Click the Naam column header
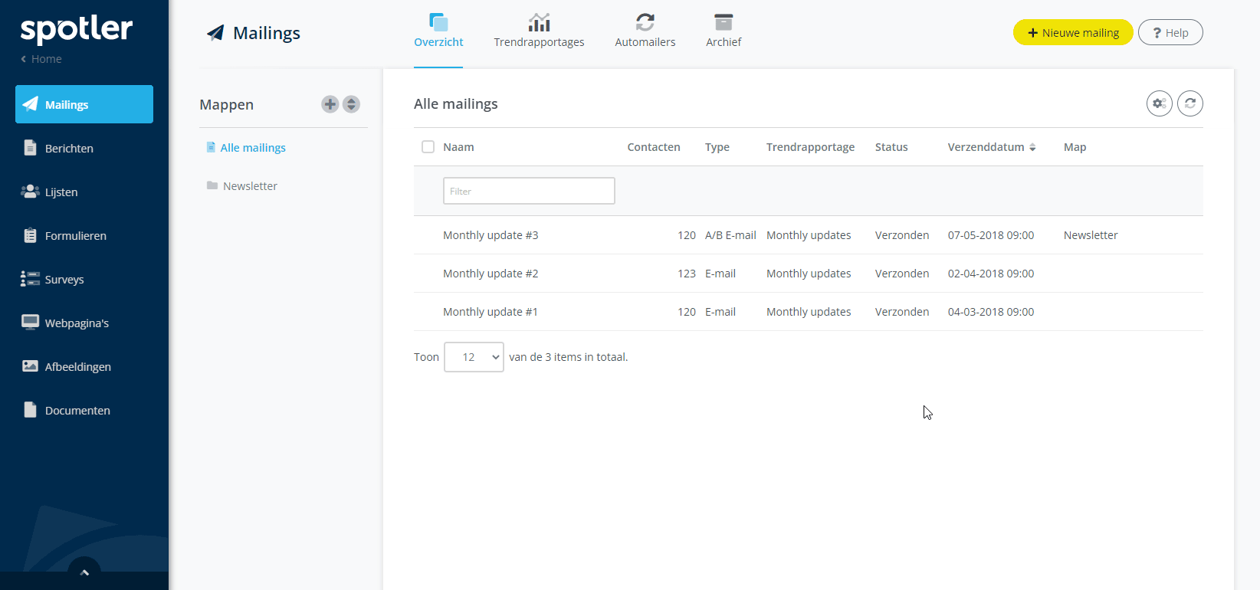The image size is (1260, 590). [458, 147]
